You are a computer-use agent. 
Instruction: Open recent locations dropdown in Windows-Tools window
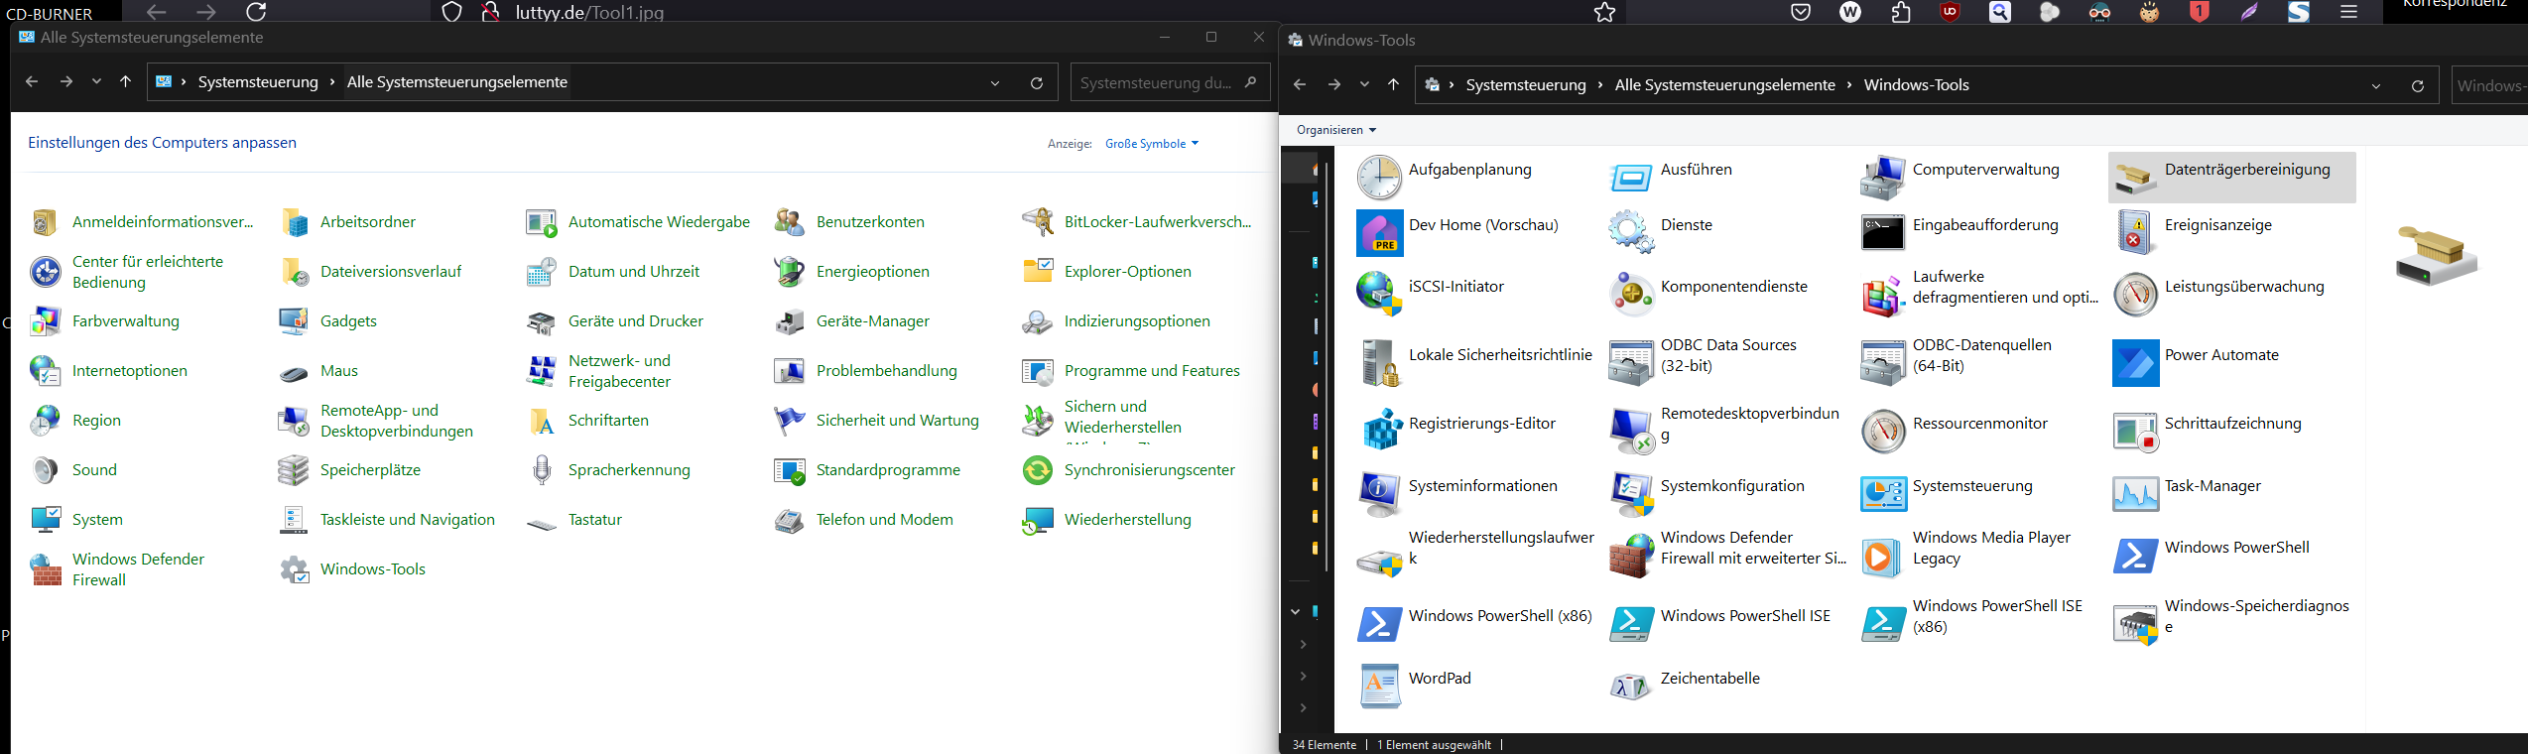click(1364, 85)
